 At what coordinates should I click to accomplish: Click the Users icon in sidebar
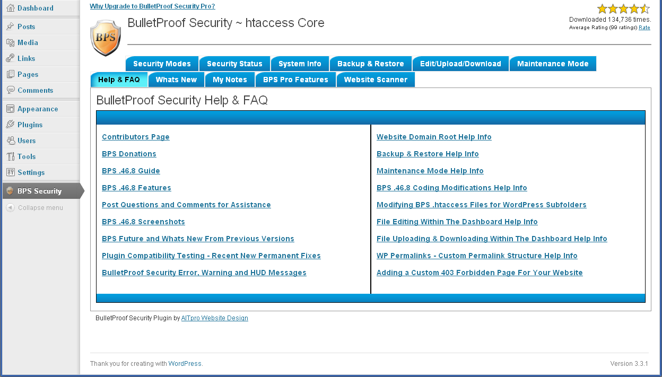coord(10,141)
